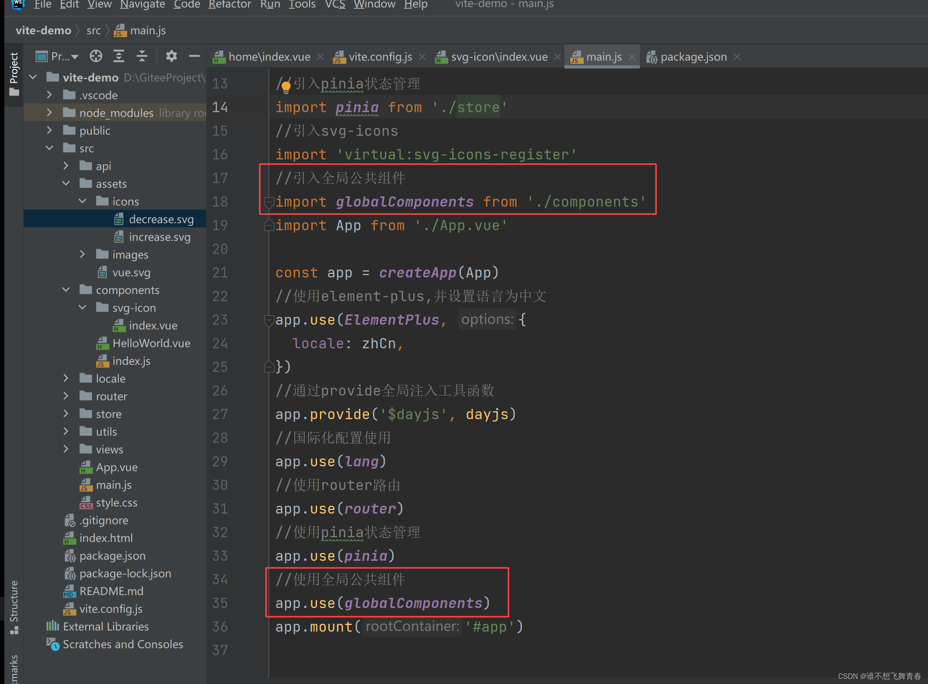Expand the components folder tree
The width and height of the screenshot is (928, 684).
[x=66, y=290]
